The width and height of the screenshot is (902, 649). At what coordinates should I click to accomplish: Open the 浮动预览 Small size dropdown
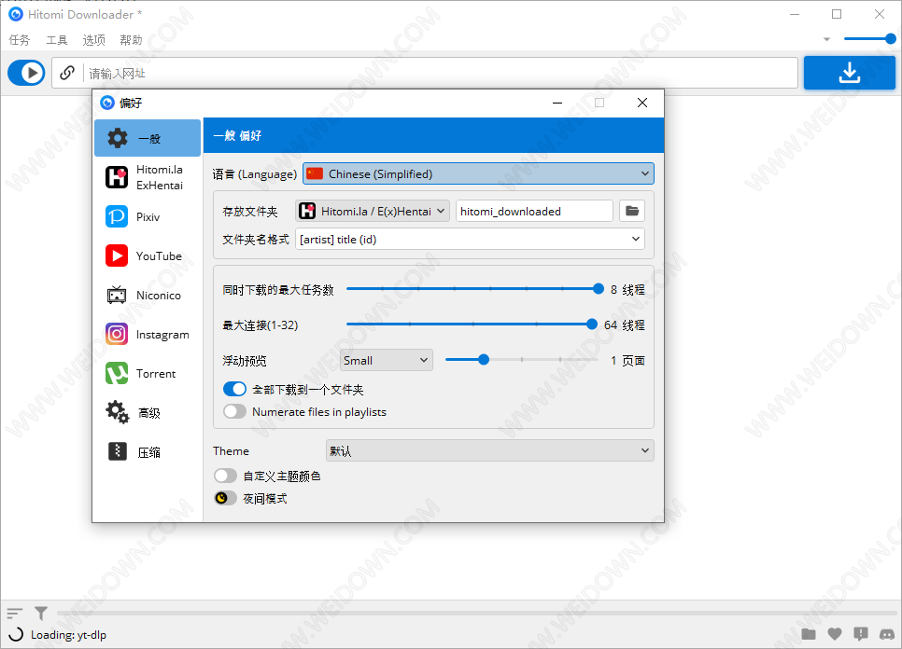click(x=386, y=360)
